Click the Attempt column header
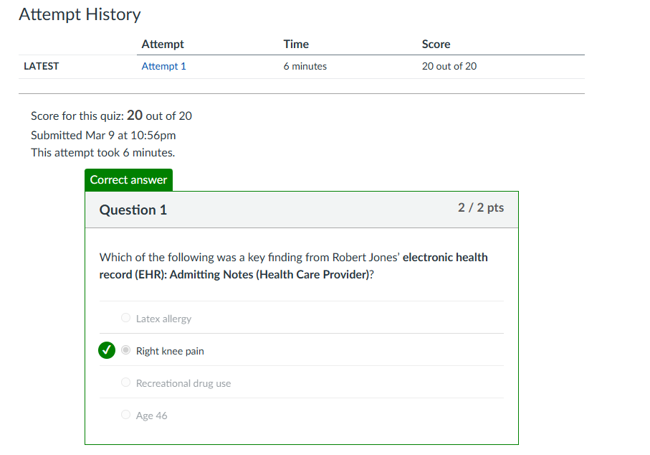 coord(163,44)
